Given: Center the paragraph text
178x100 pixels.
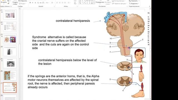Looking at the screenshot, I should click(60, 2).
